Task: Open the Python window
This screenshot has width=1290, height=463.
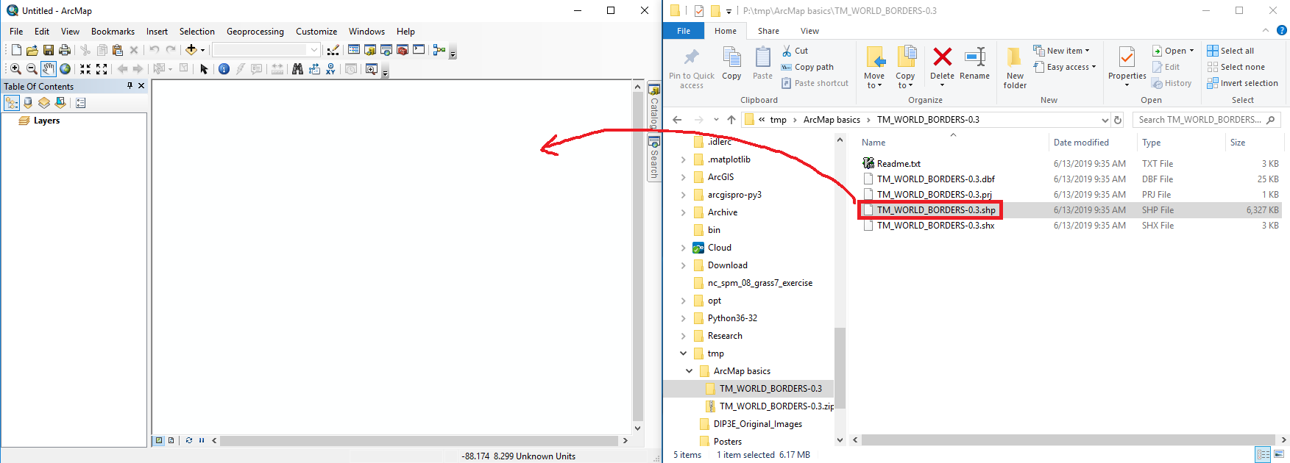Action: point(419,50)
